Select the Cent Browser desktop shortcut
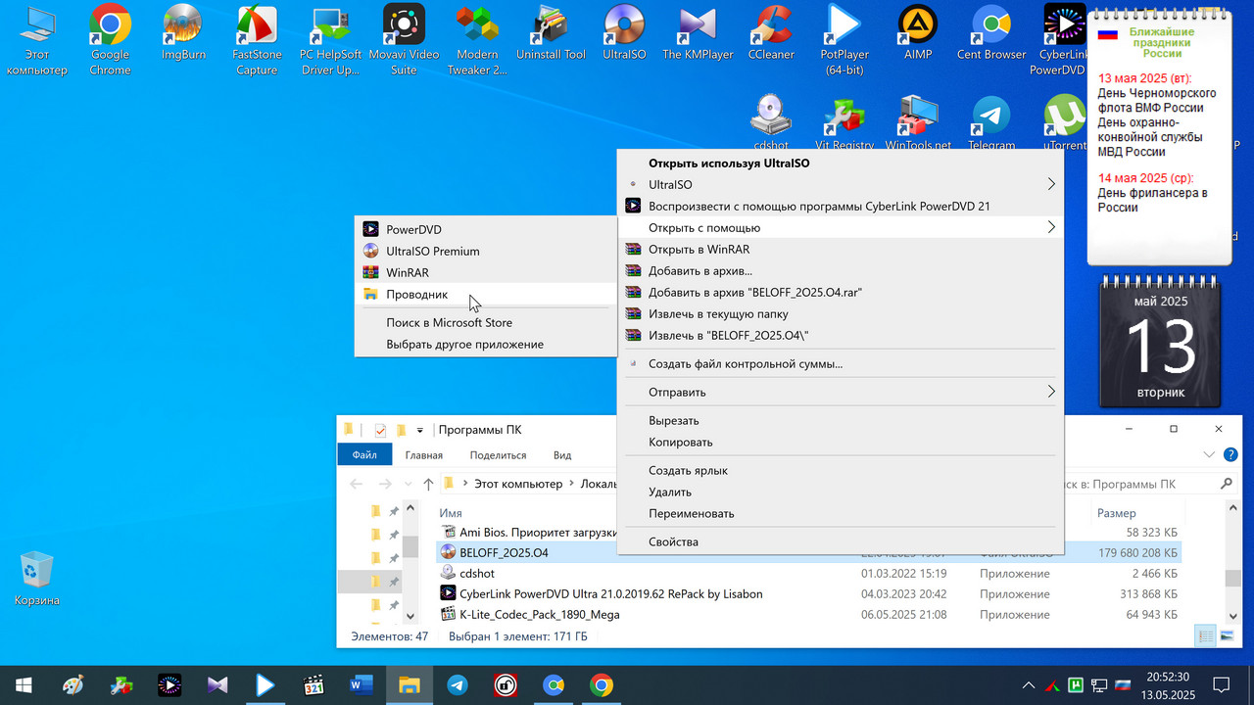Screen dimensions: 1254x705 (991, 31)
